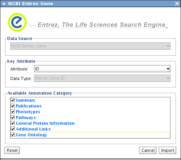Select the General Protein Information label
Image resolution: width=181 pixels, height=160 pixels.
45,123
